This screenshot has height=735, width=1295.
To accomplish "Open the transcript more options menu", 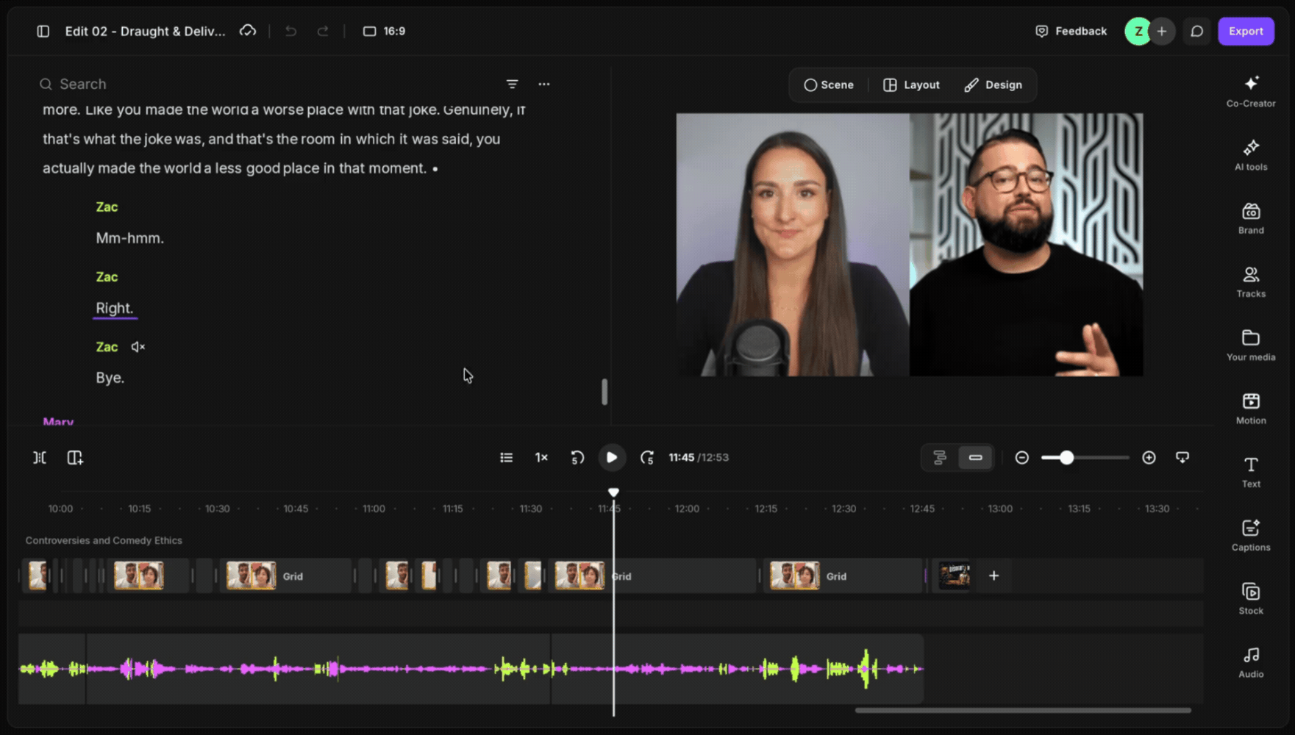I will click(x=543, y=84).
